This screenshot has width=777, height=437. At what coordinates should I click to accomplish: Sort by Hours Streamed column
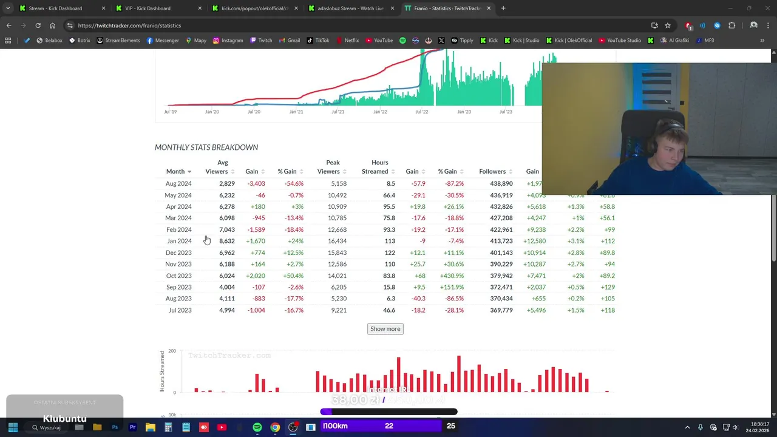378,167
